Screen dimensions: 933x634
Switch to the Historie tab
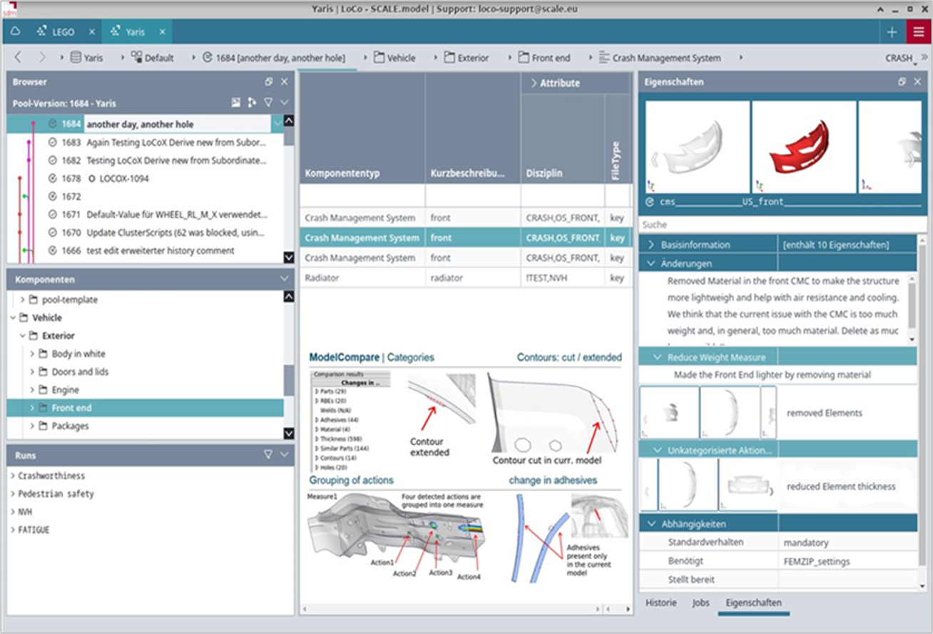661,603
